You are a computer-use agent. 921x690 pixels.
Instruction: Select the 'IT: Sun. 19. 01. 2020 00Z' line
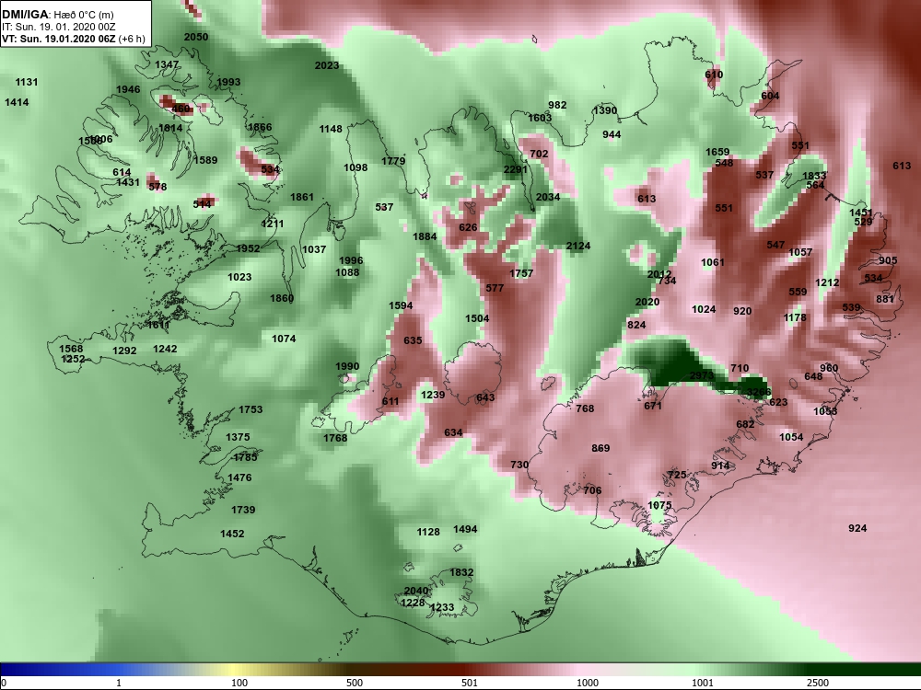[59, 27]
